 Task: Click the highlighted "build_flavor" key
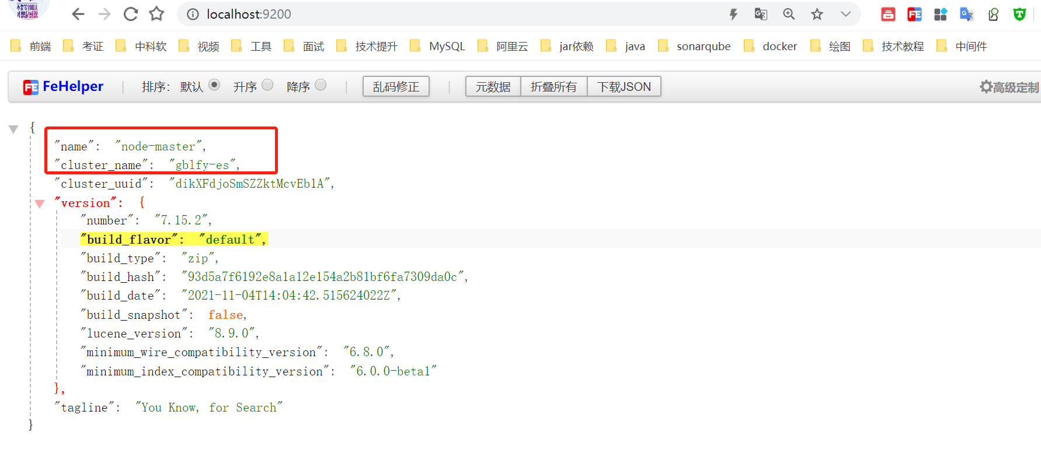(x=129, y=239)
